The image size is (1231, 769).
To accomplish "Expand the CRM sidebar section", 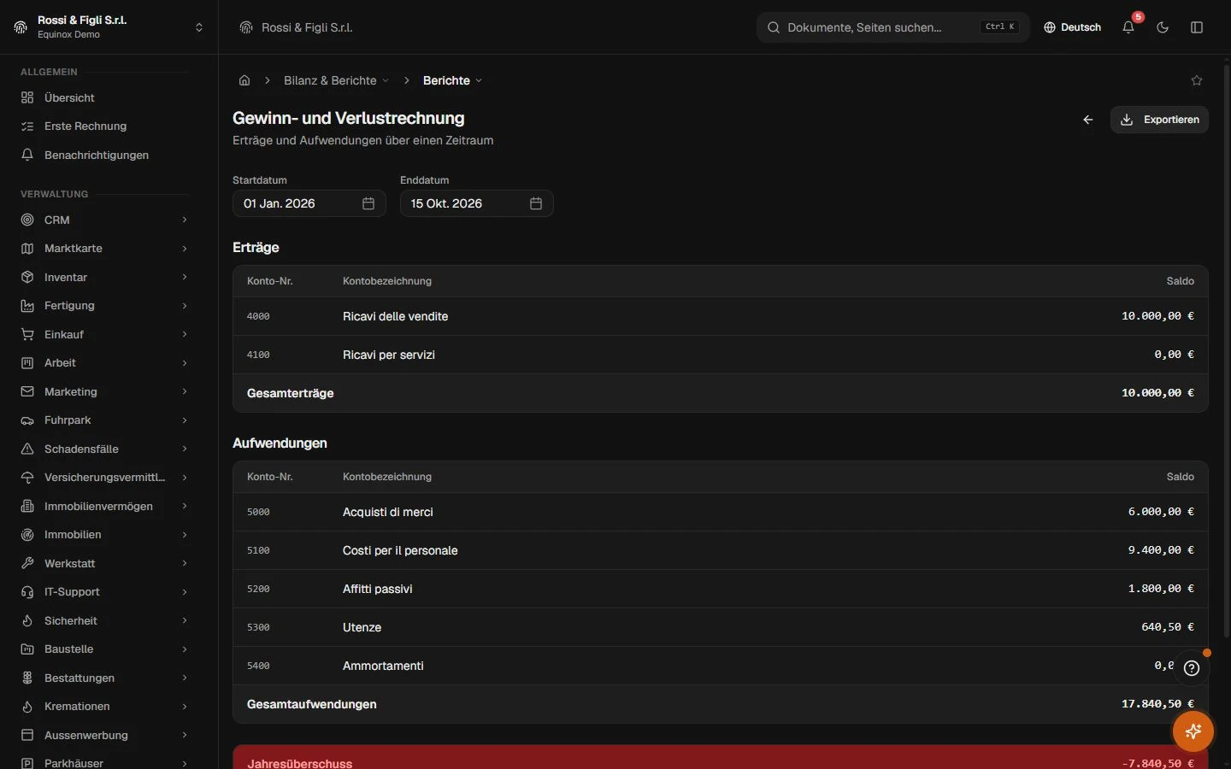I will (104, 220).
